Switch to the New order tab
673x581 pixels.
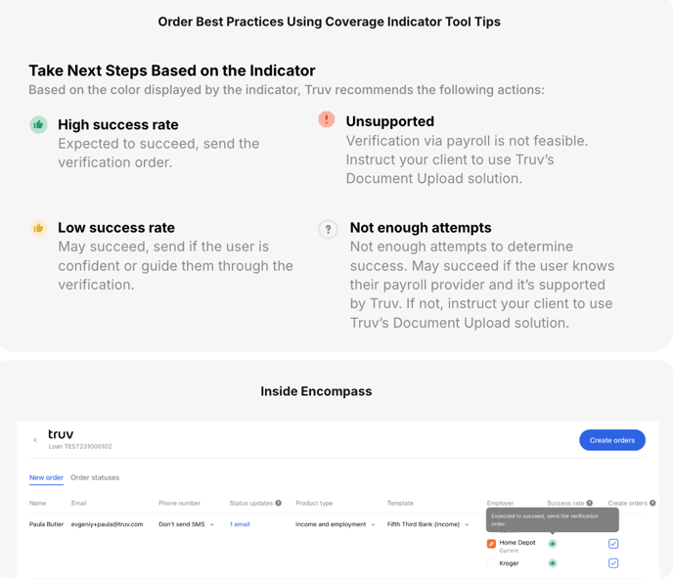click(46, 477)
